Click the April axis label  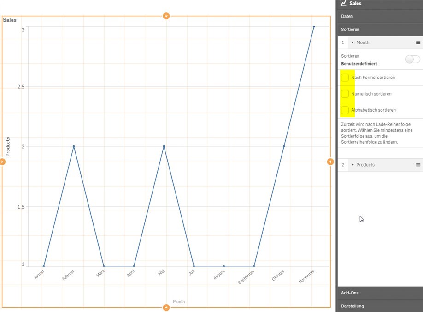coord(130,273)
